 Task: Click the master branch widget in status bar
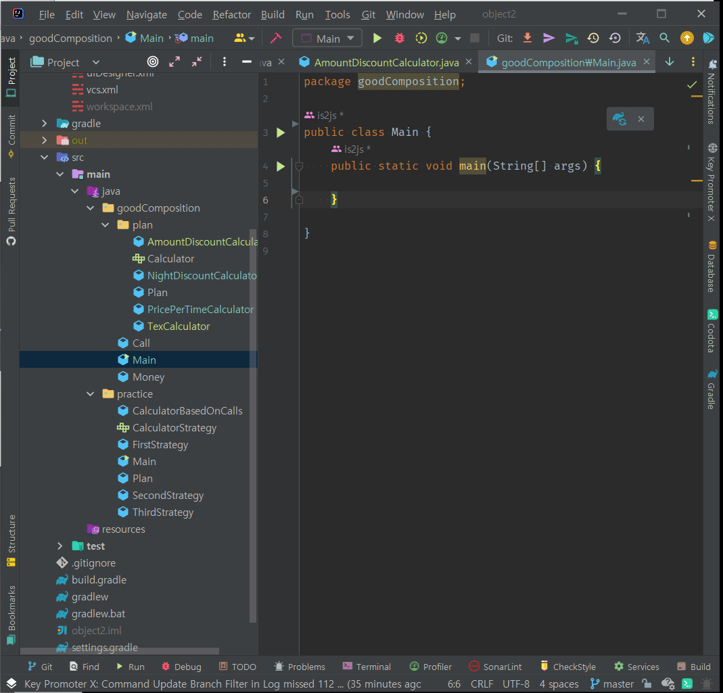pyautogui.click(x=612, y=684)
